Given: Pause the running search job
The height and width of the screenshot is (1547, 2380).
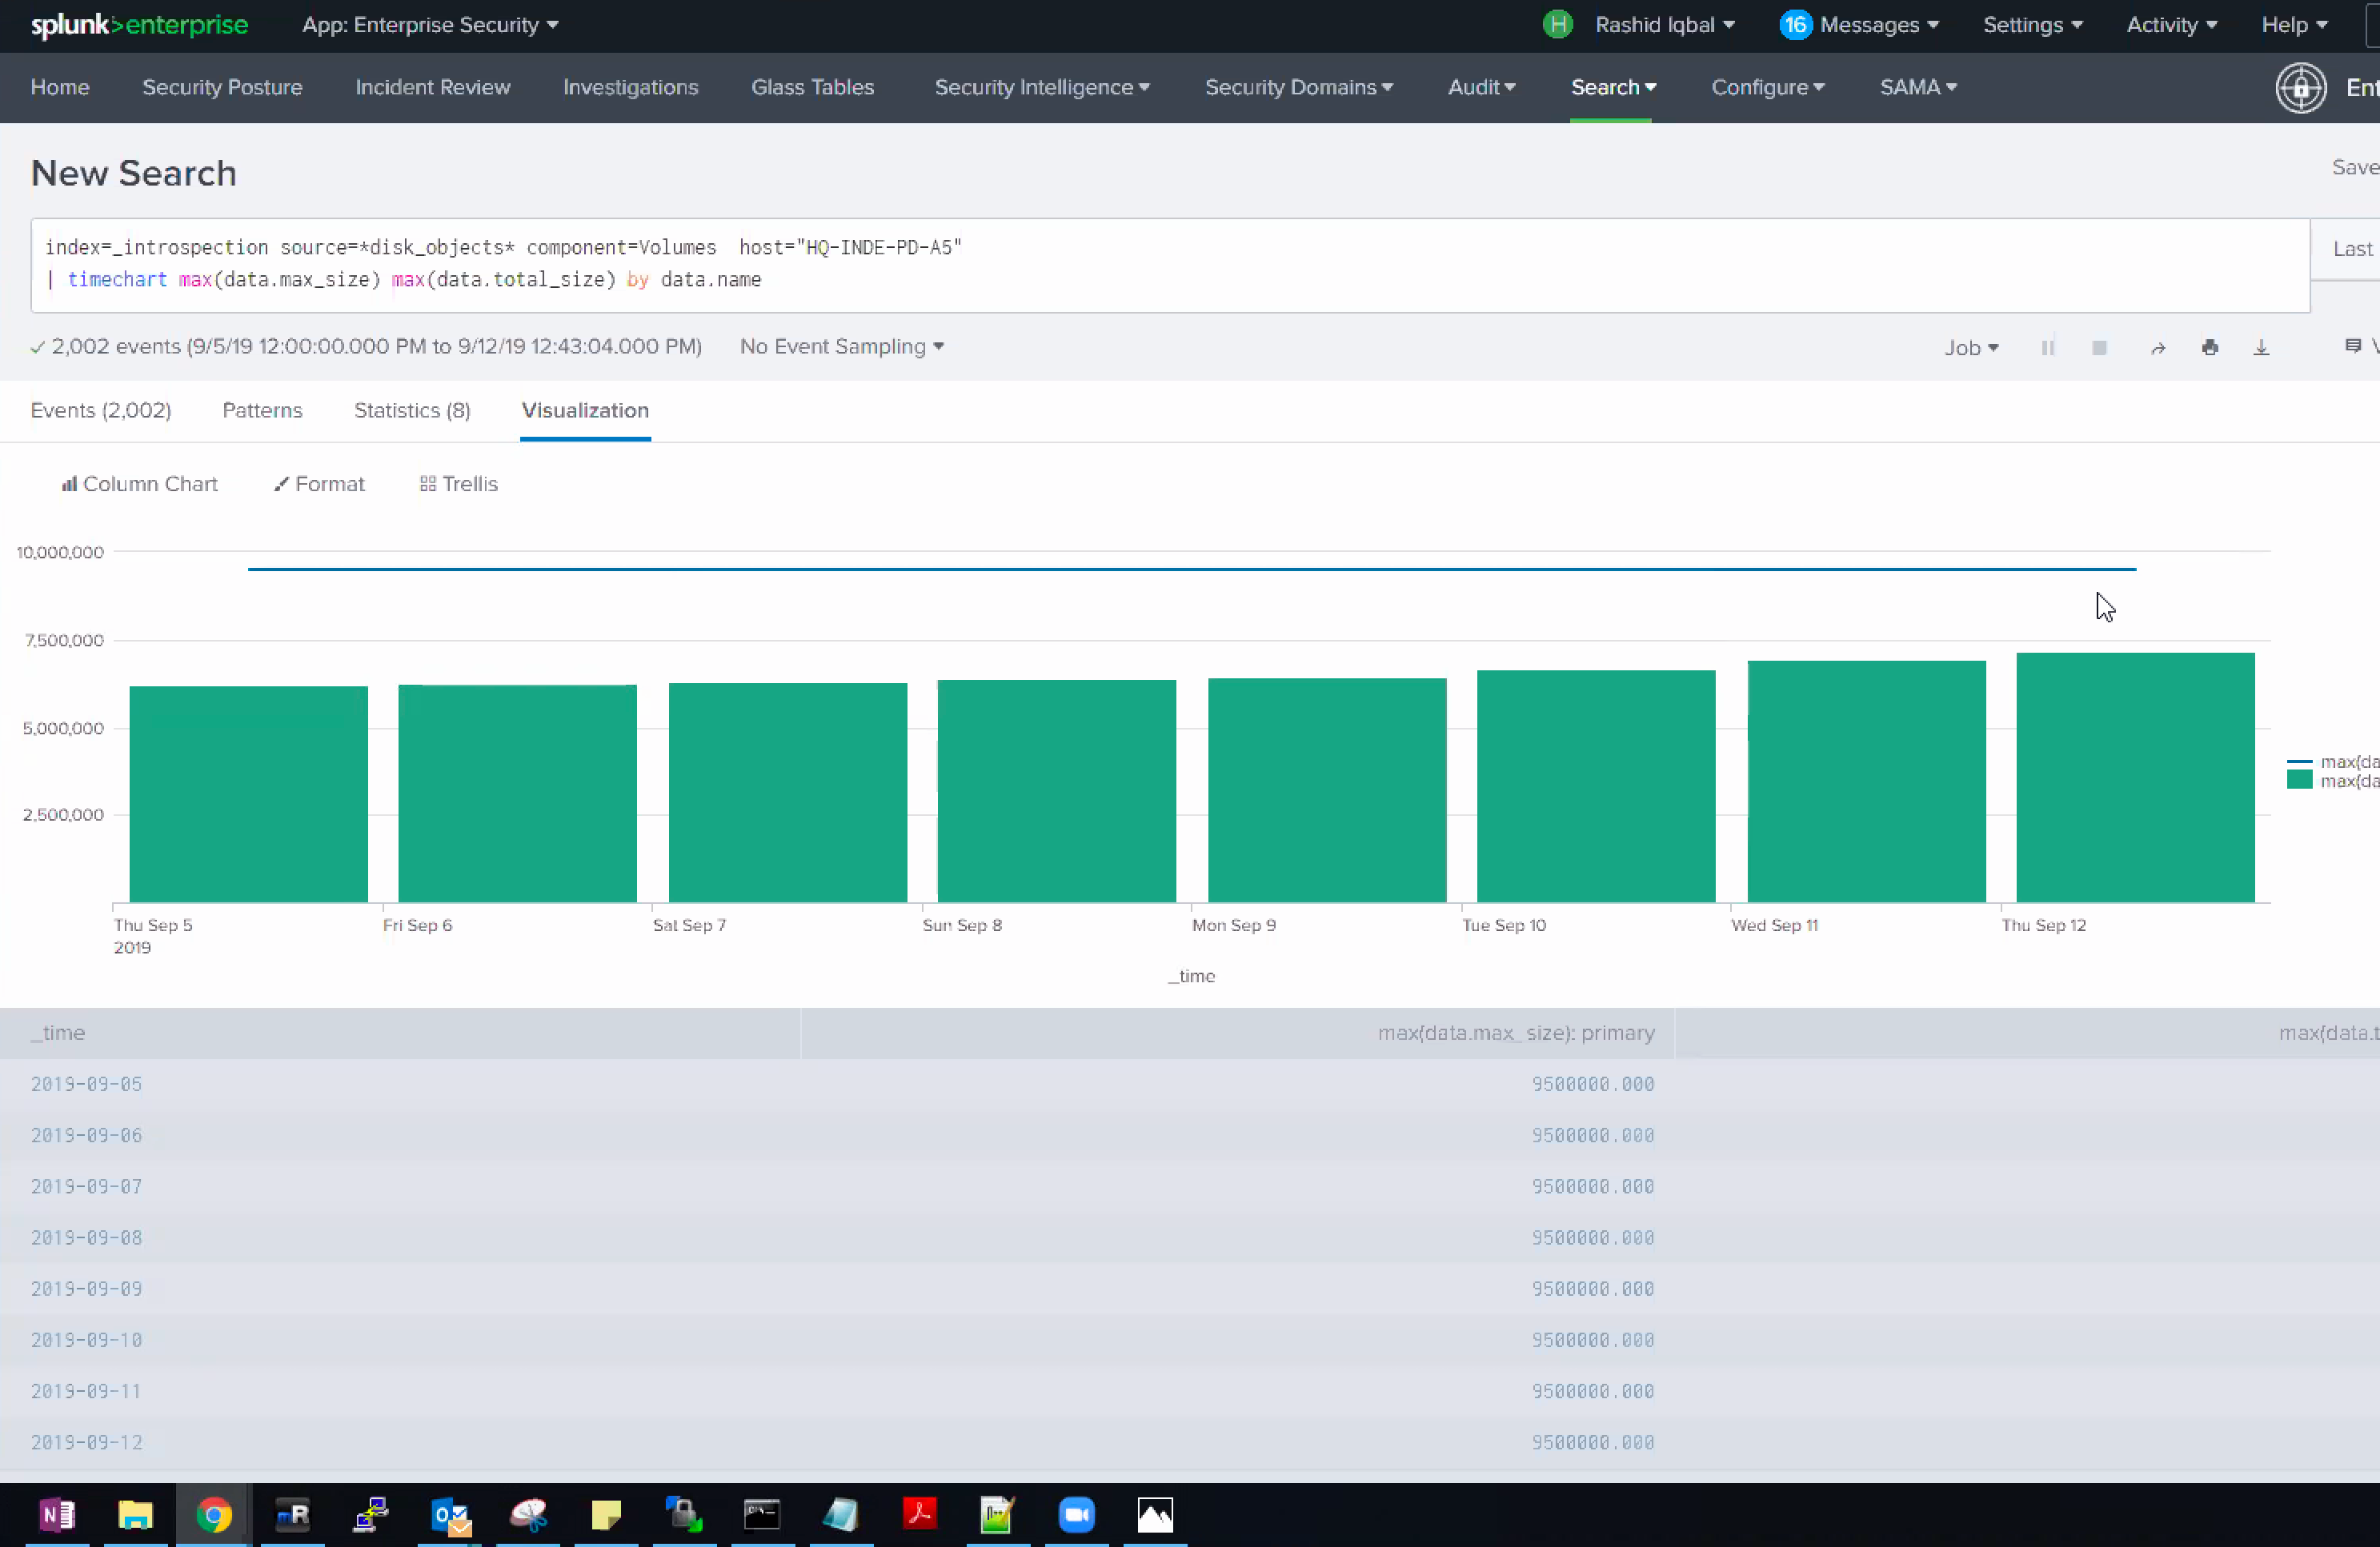Looking at the screenshot, I should (x=2048, y=348).
